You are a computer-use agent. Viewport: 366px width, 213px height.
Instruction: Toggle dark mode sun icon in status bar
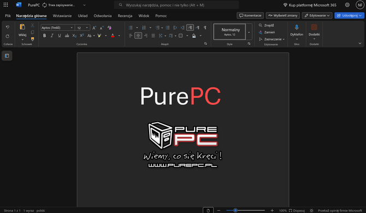311,210
